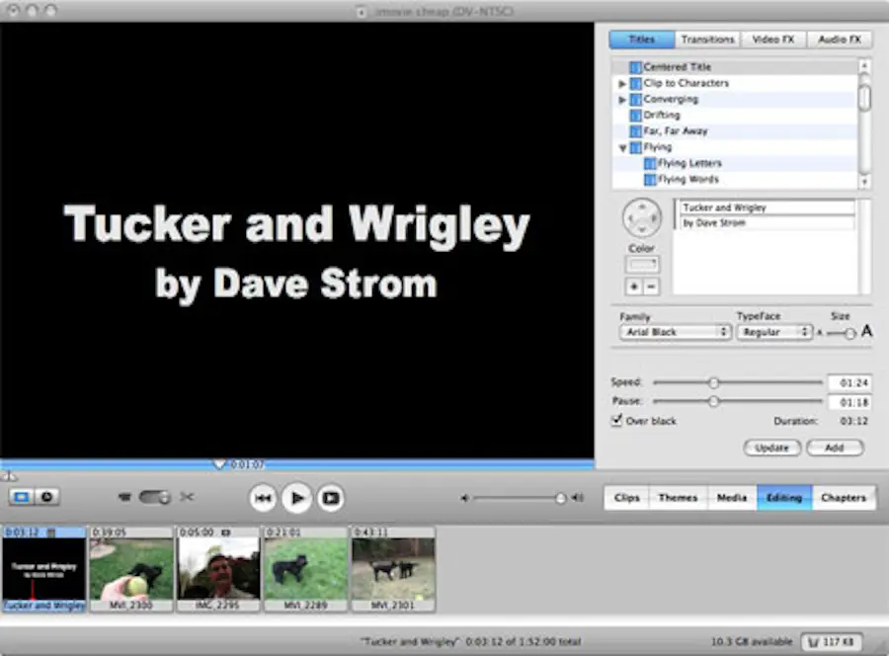
Task: Click the plus button below the color swatch
Action: [x=634, y=287]
